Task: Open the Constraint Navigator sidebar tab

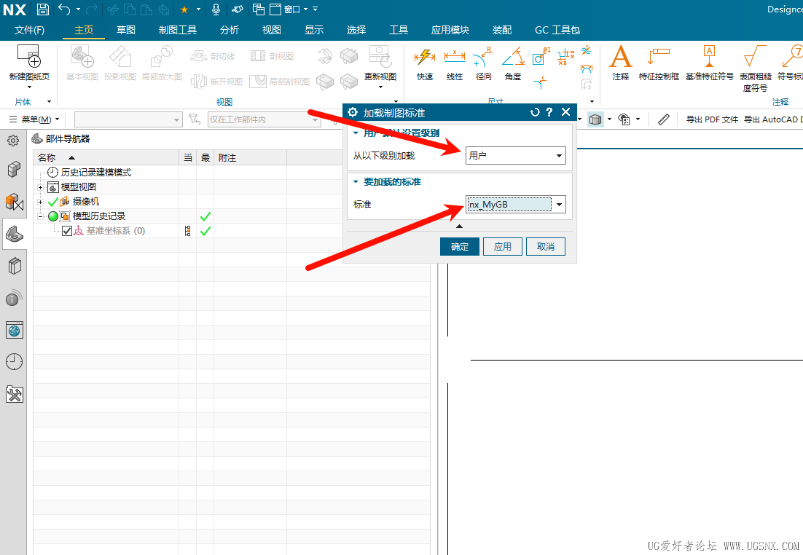Action: (15, 202)
